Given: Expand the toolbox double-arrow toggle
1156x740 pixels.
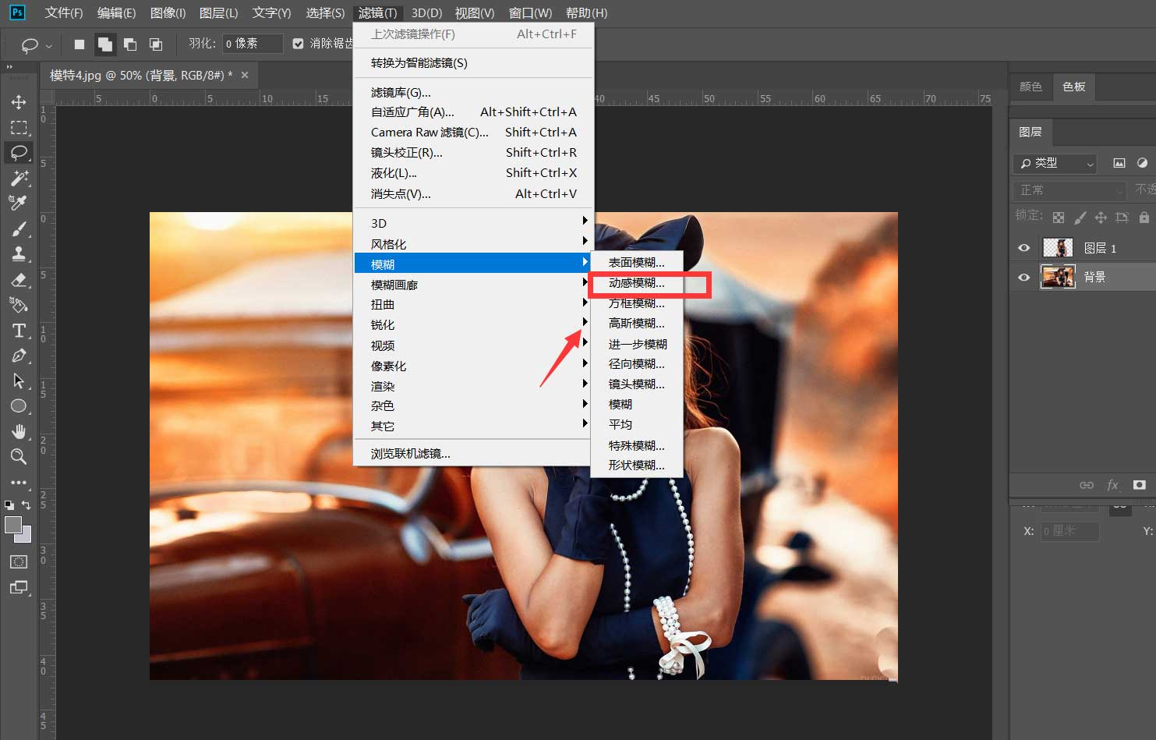Looking at the screenshot, I should [10, 68].
